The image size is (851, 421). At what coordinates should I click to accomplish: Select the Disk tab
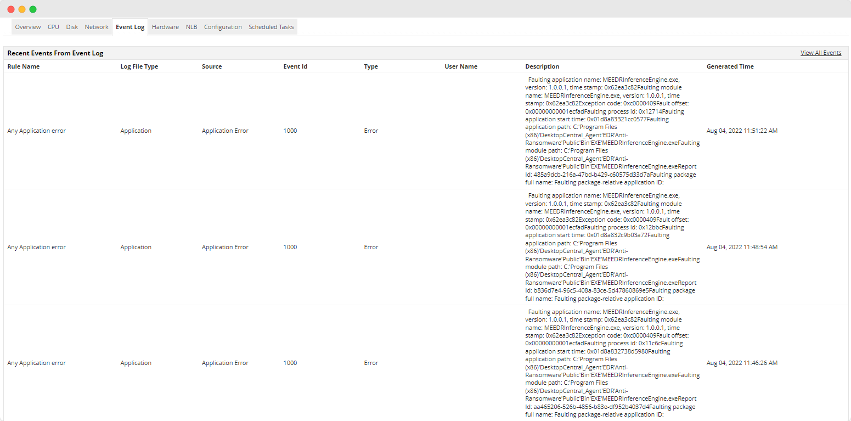coord(71,26)
